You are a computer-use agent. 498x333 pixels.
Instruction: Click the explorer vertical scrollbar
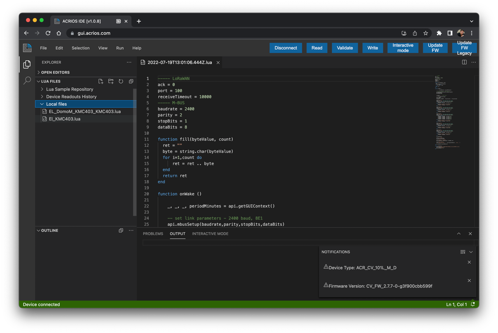(135, 152)
